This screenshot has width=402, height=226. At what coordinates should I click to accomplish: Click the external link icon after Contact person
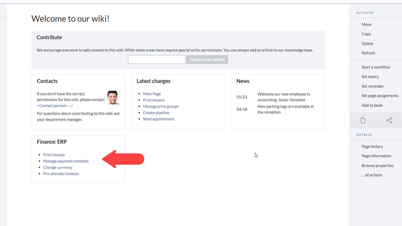pyautogui.click(x=71, y=105)
